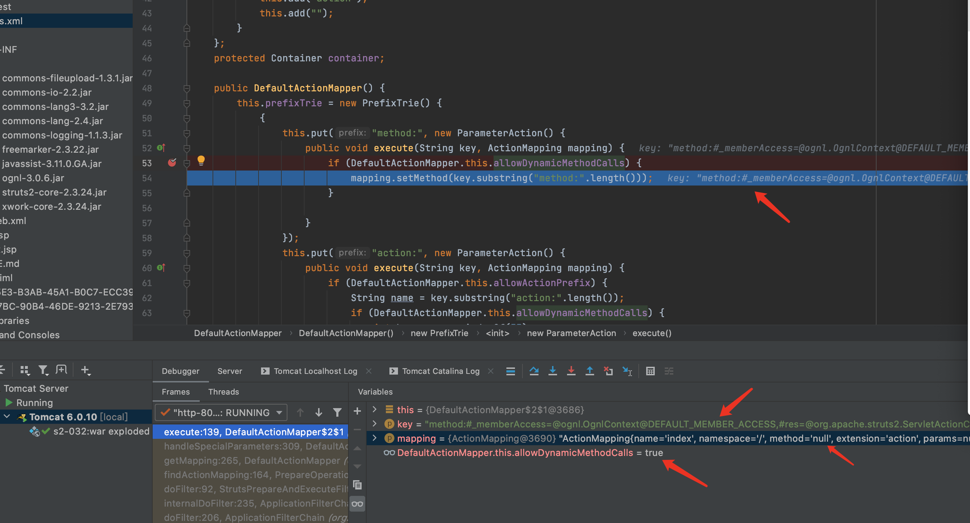Screen dimensions: 970x523
Task: Click the Add Service plus icon
Action: click(86, 370)
